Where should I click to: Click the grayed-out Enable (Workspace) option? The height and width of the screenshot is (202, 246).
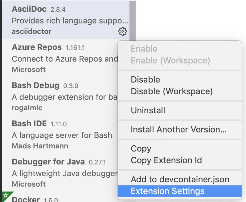(x=170, y=60)
